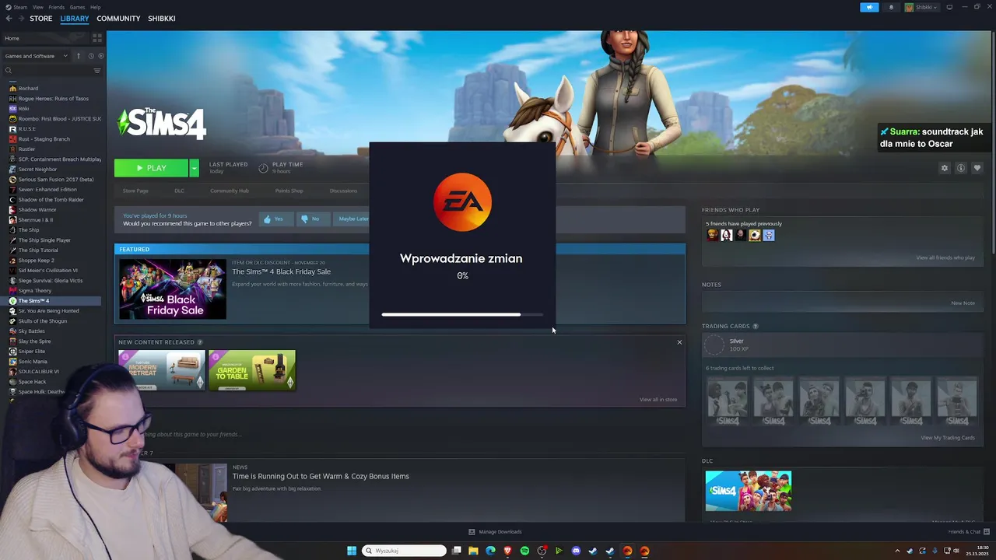This screenshot has width=996, height=560.
Task: Open the Modern Retreat DLC thumbnail
Action: click(162, 370)
